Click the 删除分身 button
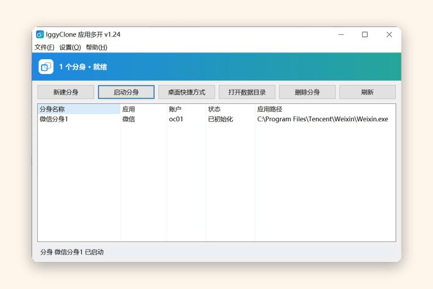Screen dimensions: 433x289 [307, 92]
